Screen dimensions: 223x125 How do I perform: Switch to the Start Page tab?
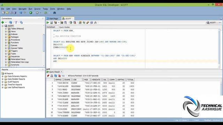(52, 18)
